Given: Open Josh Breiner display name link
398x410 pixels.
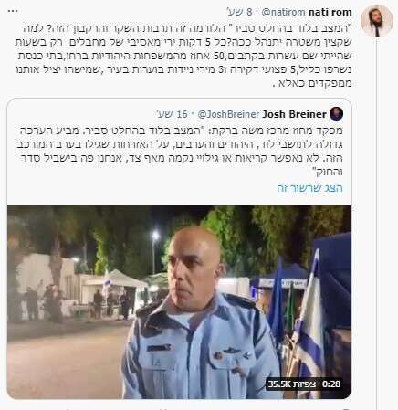Looking at the screenshot, I should (294, 114).
